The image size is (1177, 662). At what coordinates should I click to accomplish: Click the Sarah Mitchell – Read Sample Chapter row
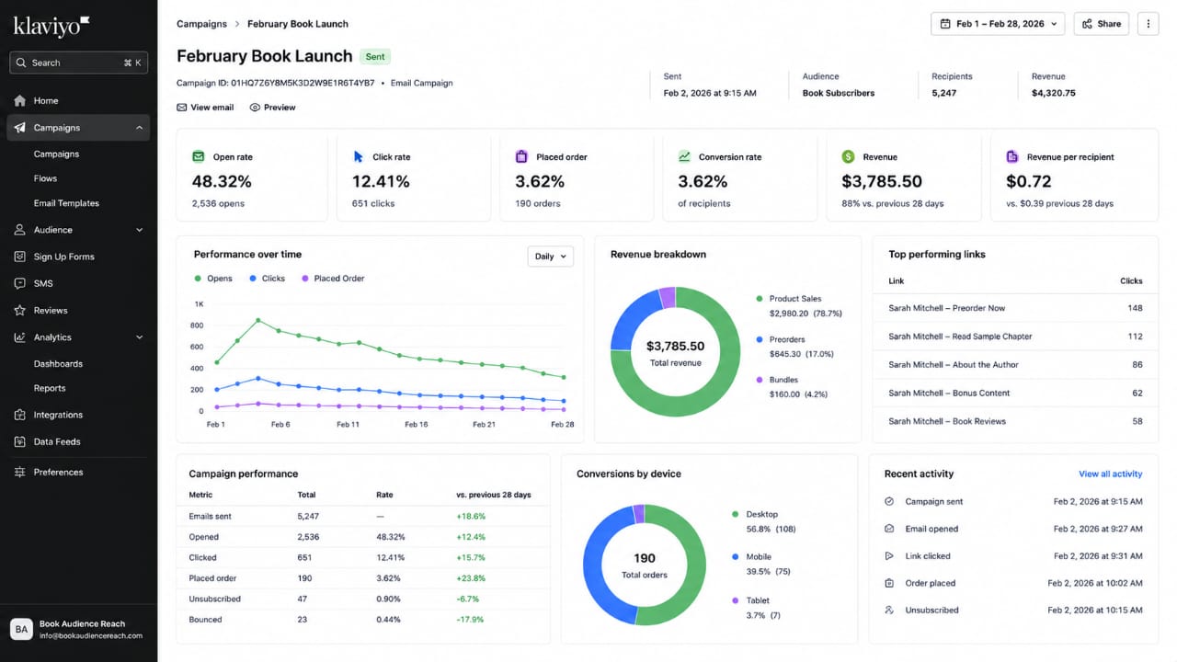(x=1015, y=337)
